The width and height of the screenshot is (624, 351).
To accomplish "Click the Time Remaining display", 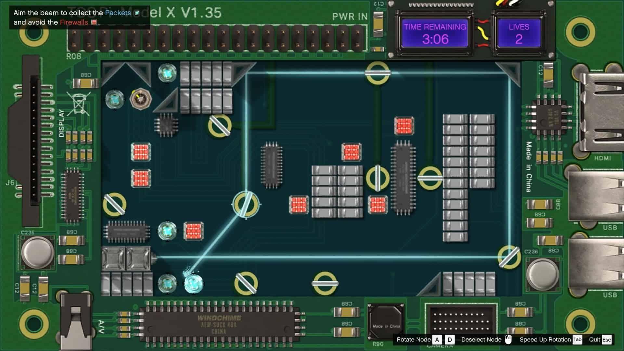I will [x=435, y=34].
